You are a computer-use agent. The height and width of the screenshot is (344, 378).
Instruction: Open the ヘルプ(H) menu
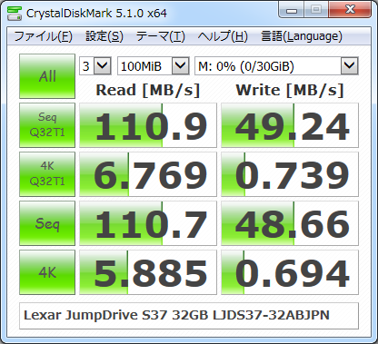[x=223, y=36]
